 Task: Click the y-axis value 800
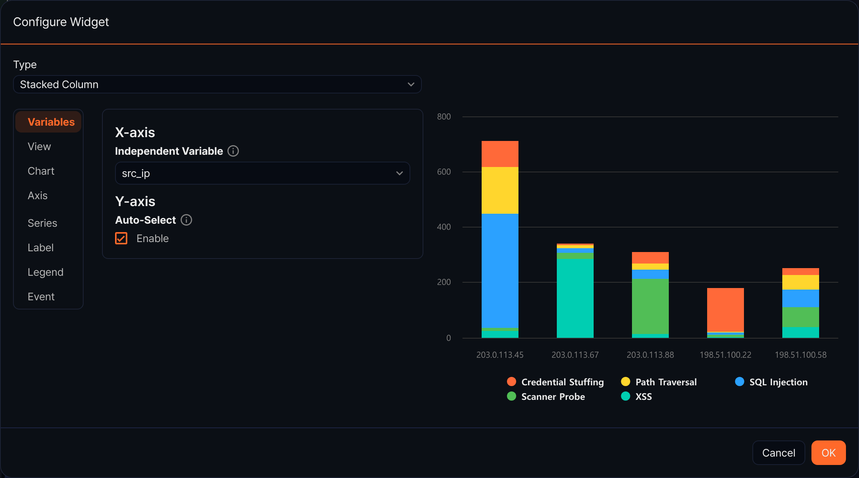444,116
